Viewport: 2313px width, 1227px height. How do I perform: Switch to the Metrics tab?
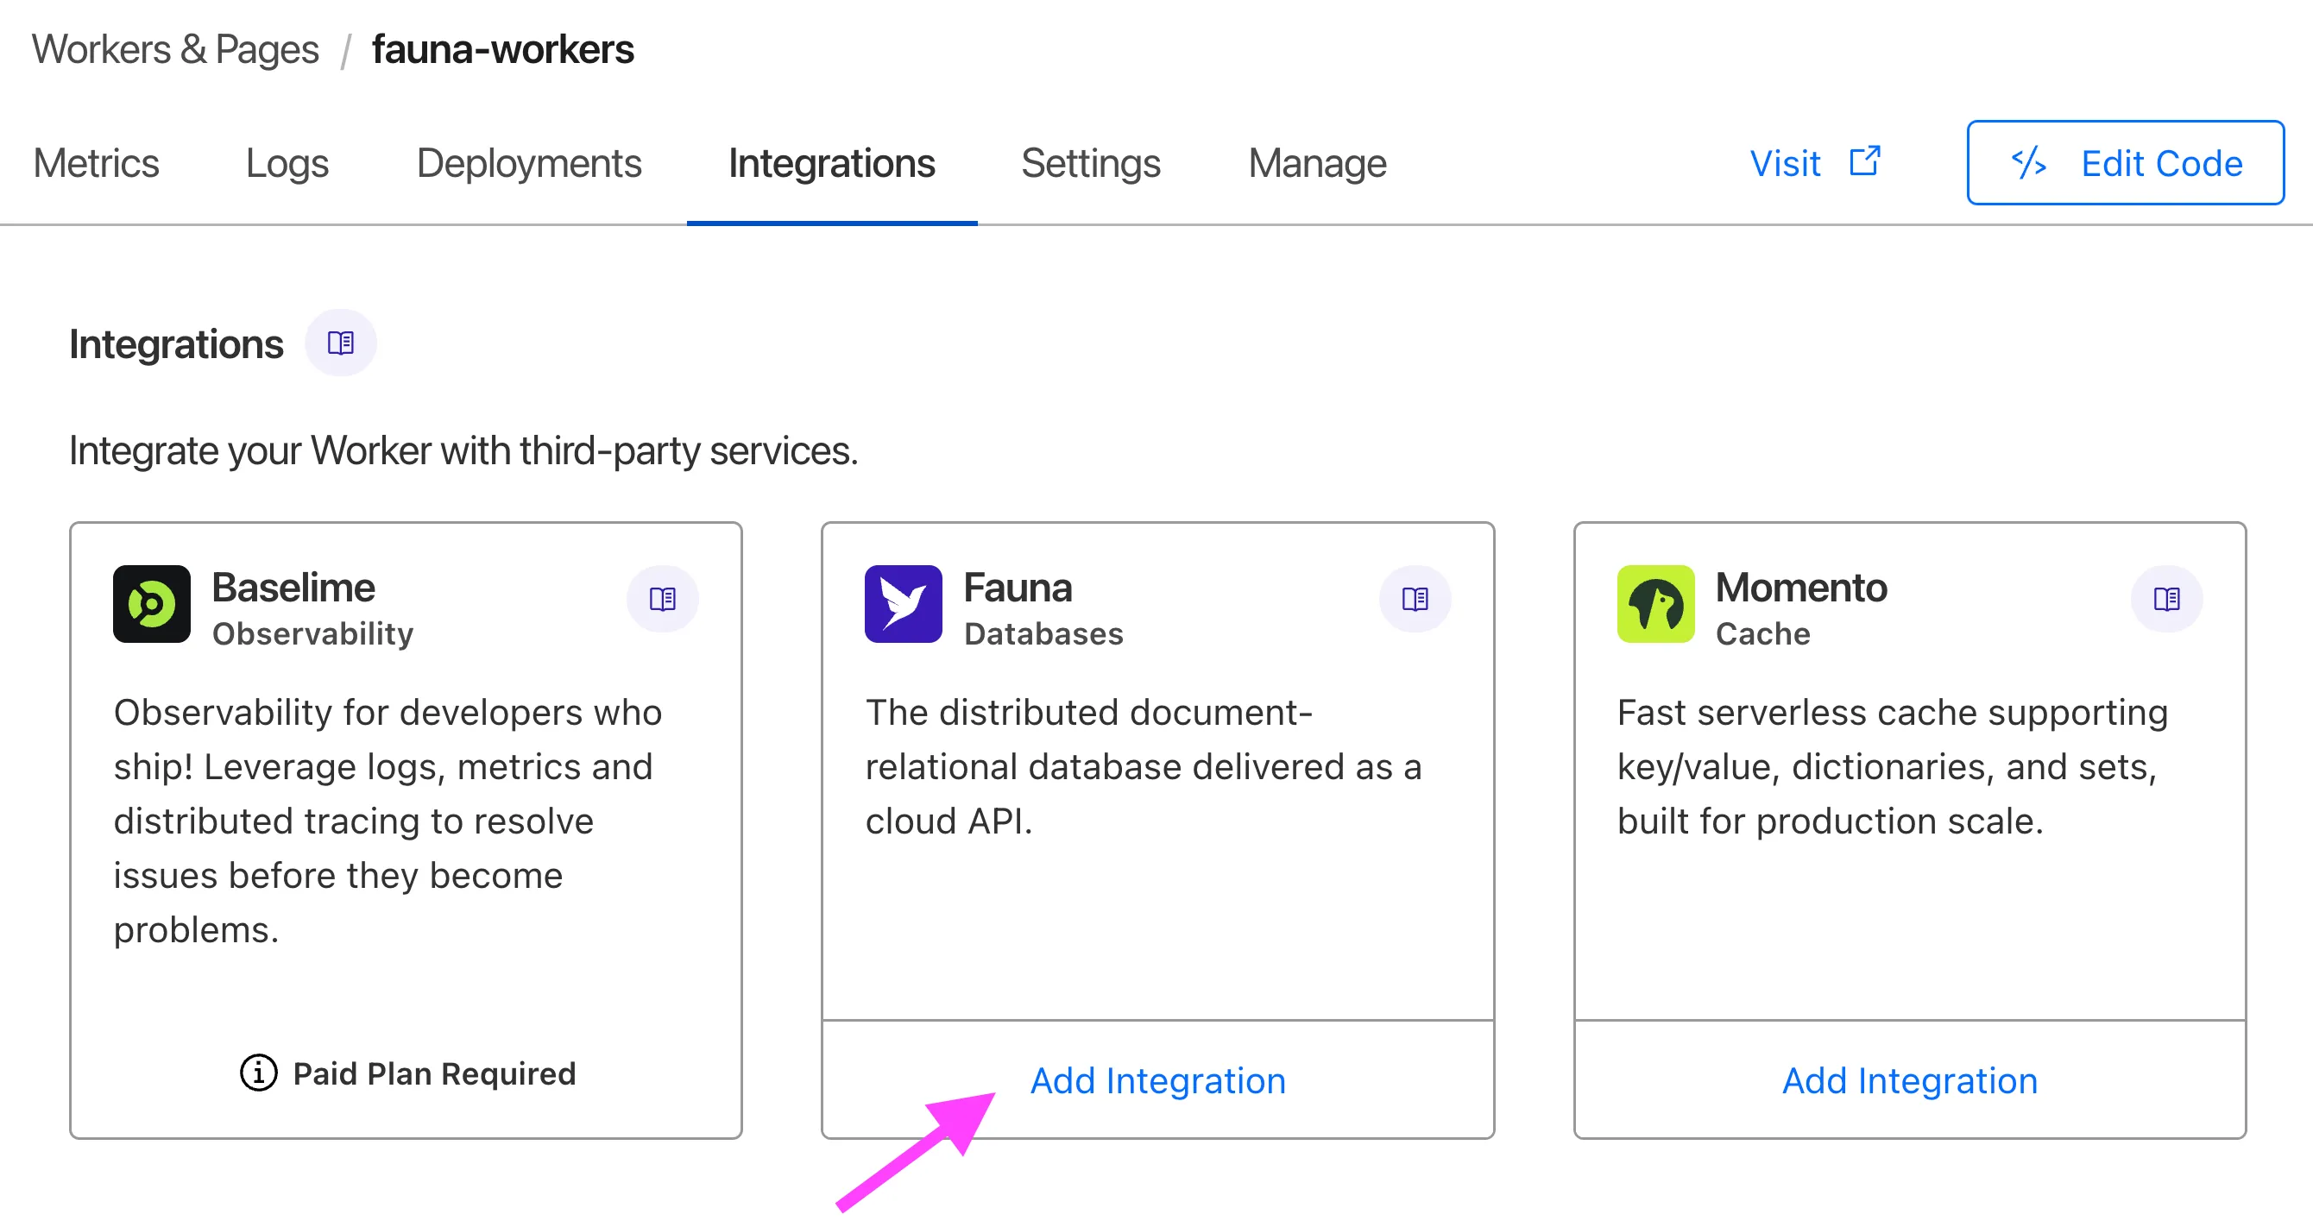pos(95,163)
